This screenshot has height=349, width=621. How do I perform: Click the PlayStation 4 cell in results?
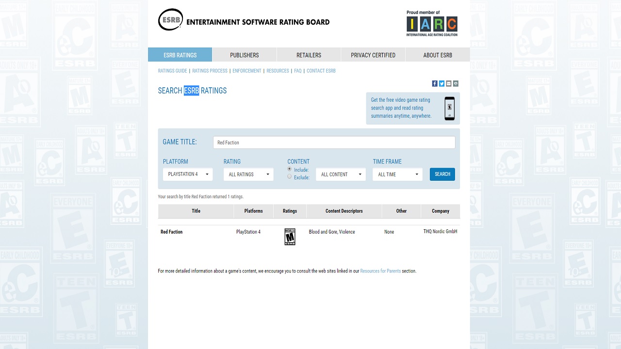[x=248, y=232]
